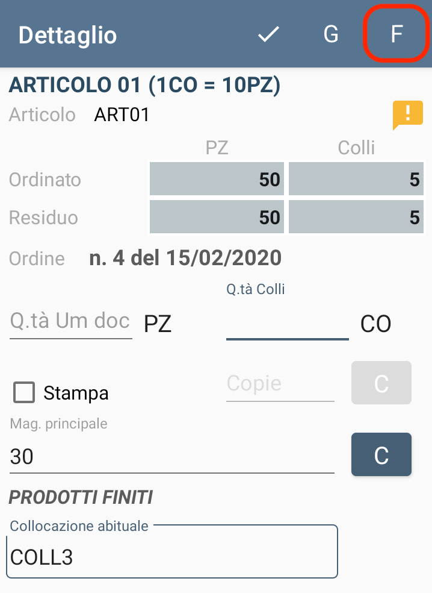Tap the dark C button beside Mag. principale
This screenshot has height=593, width=432.
point(381,454)
